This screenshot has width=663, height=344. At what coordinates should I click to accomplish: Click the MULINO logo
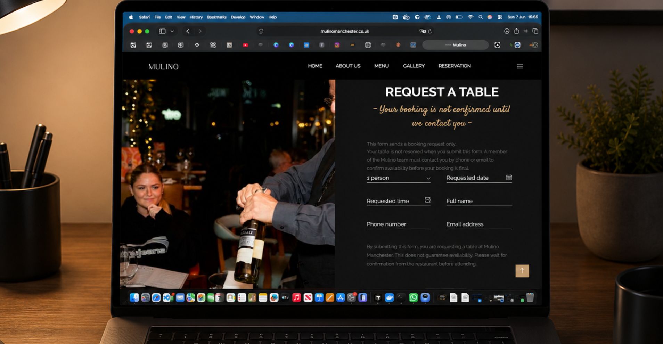pyautogui.click(x=163, y=67)
